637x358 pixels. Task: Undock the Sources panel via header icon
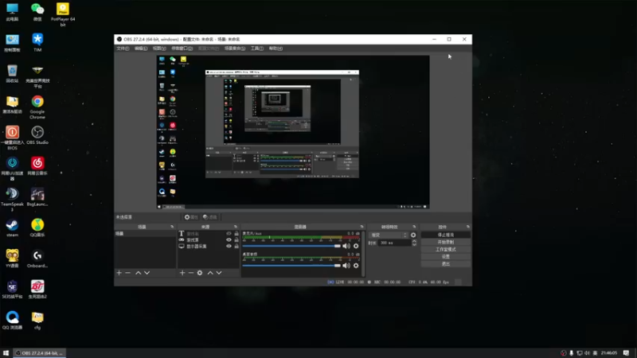click(x=235, y=227)
